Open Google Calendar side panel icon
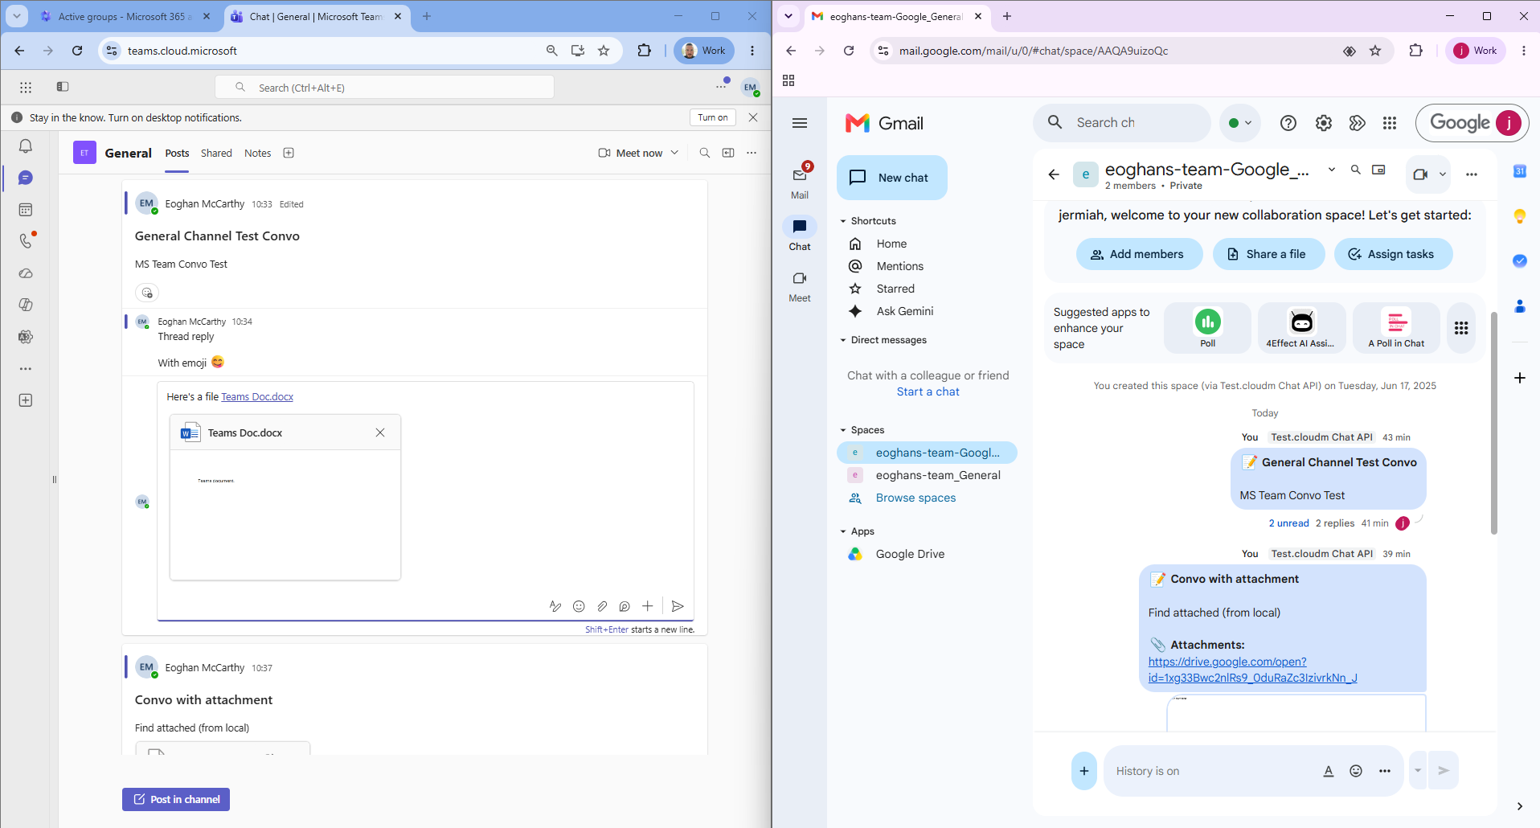1540x828 pixels. pyautogui.click(x=1520, y=171)
